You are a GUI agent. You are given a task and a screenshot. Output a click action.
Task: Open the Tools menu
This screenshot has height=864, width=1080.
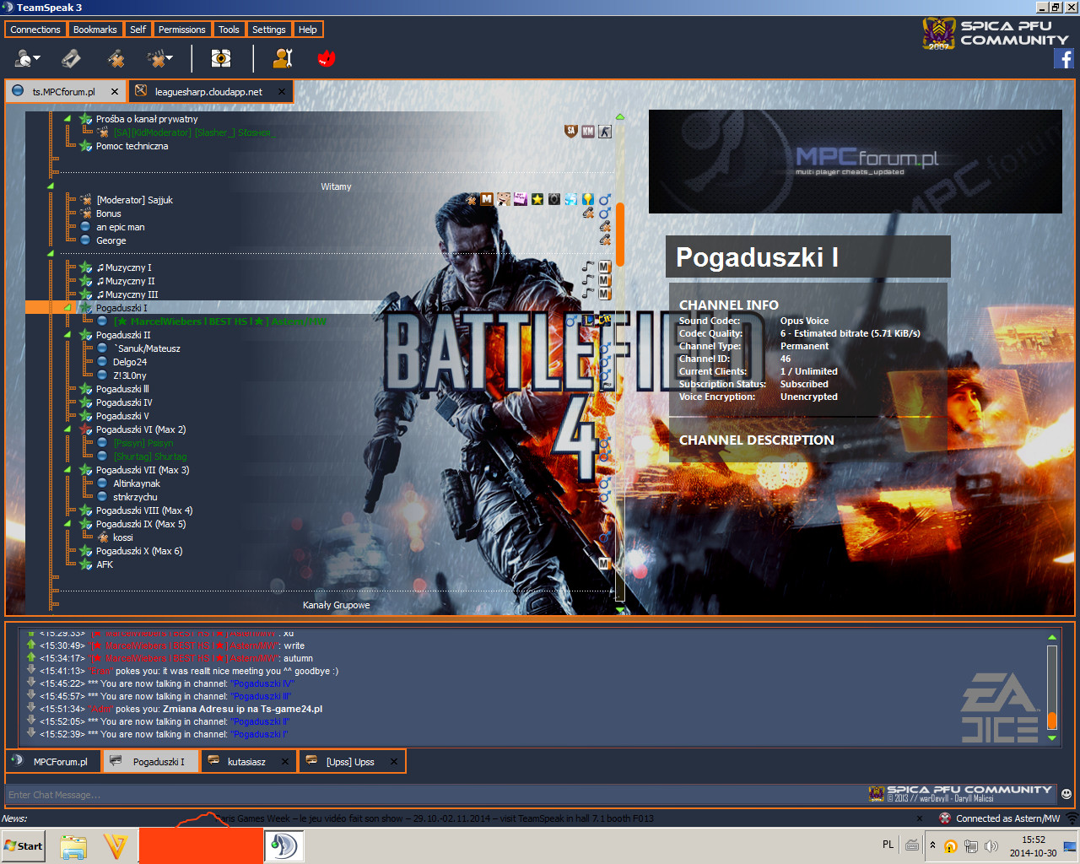229,30
